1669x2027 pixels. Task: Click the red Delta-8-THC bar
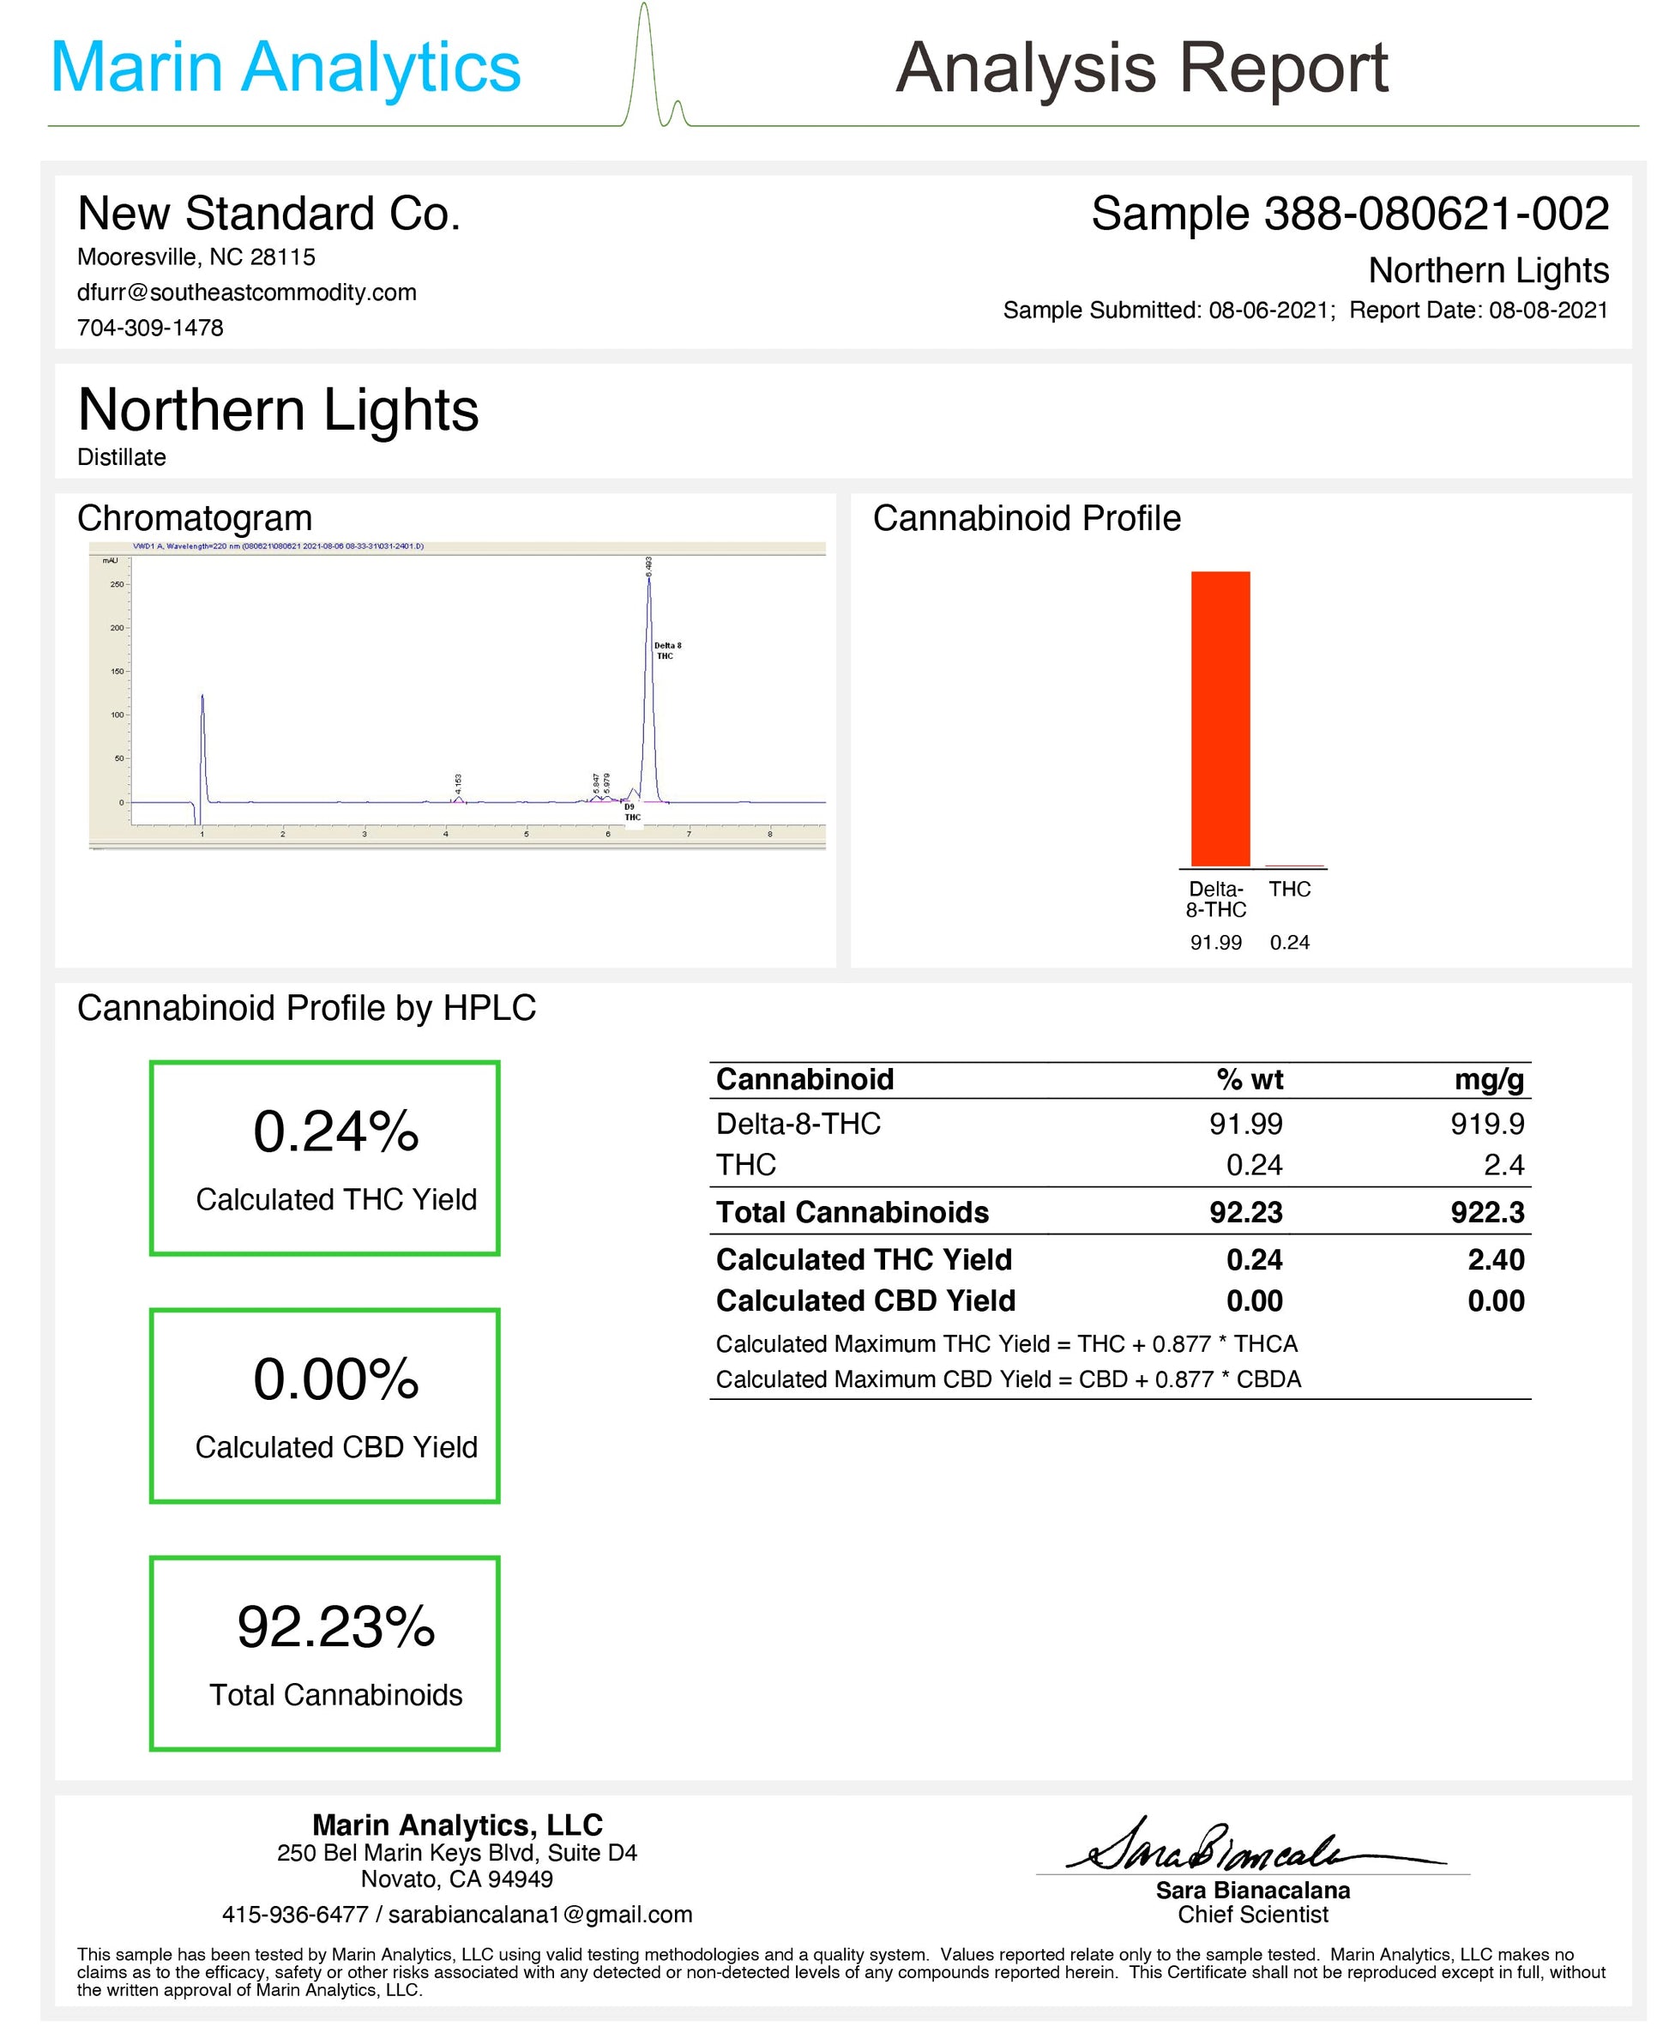click(1220, 718)
